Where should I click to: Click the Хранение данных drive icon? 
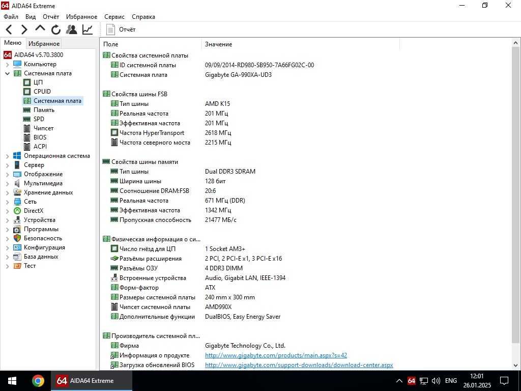click(x=17, y=192)
